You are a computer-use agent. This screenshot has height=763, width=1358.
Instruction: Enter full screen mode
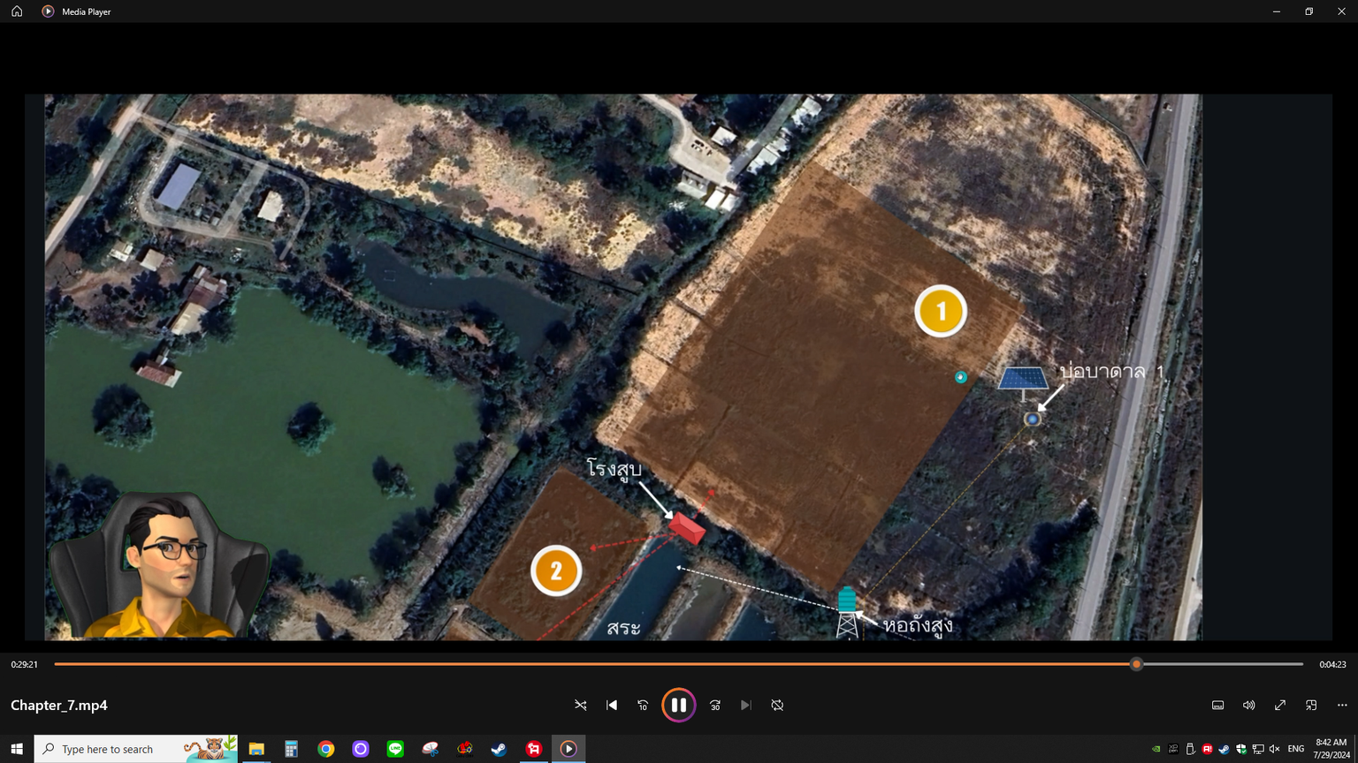tap(1279, 705)
